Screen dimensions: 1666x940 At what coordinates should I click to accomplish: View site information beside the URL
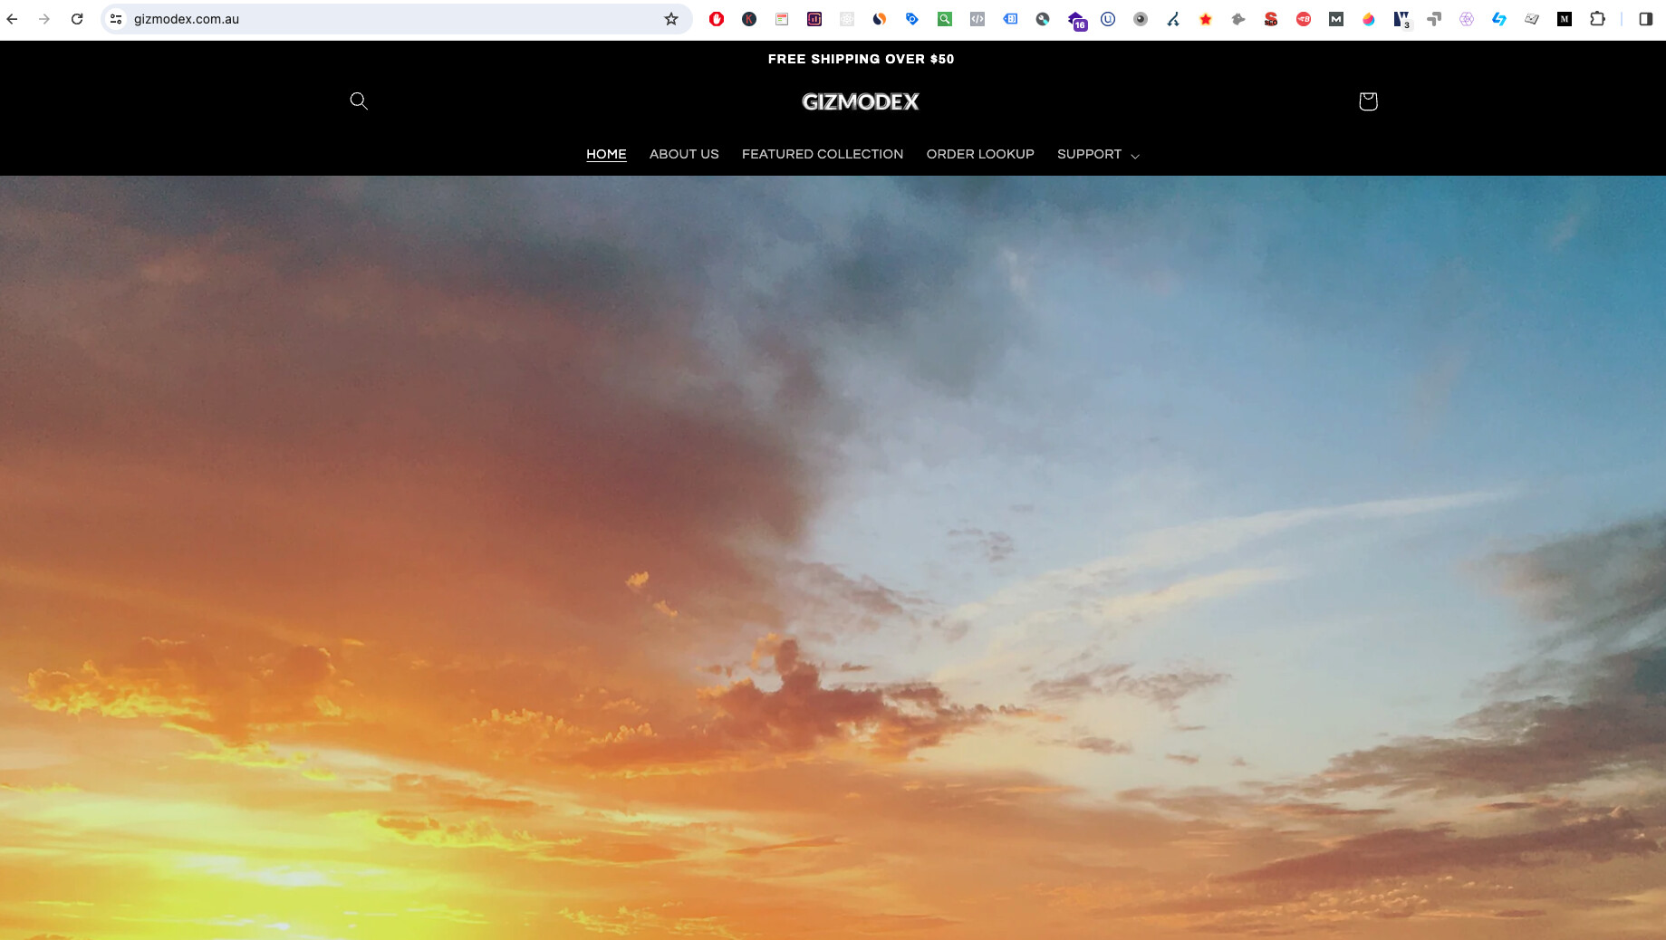click(116, 19)
